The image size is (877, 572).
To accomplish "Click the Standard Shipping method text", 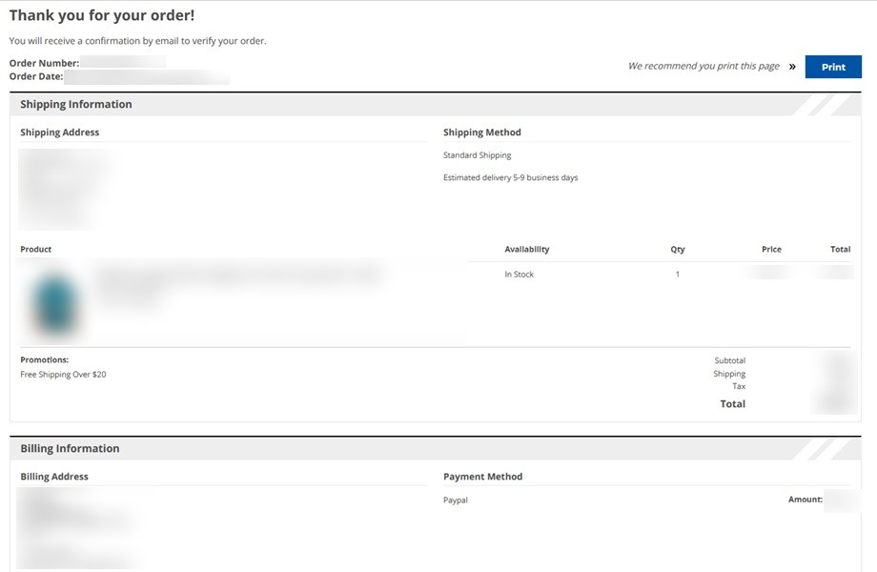I will tap(477, 155).
